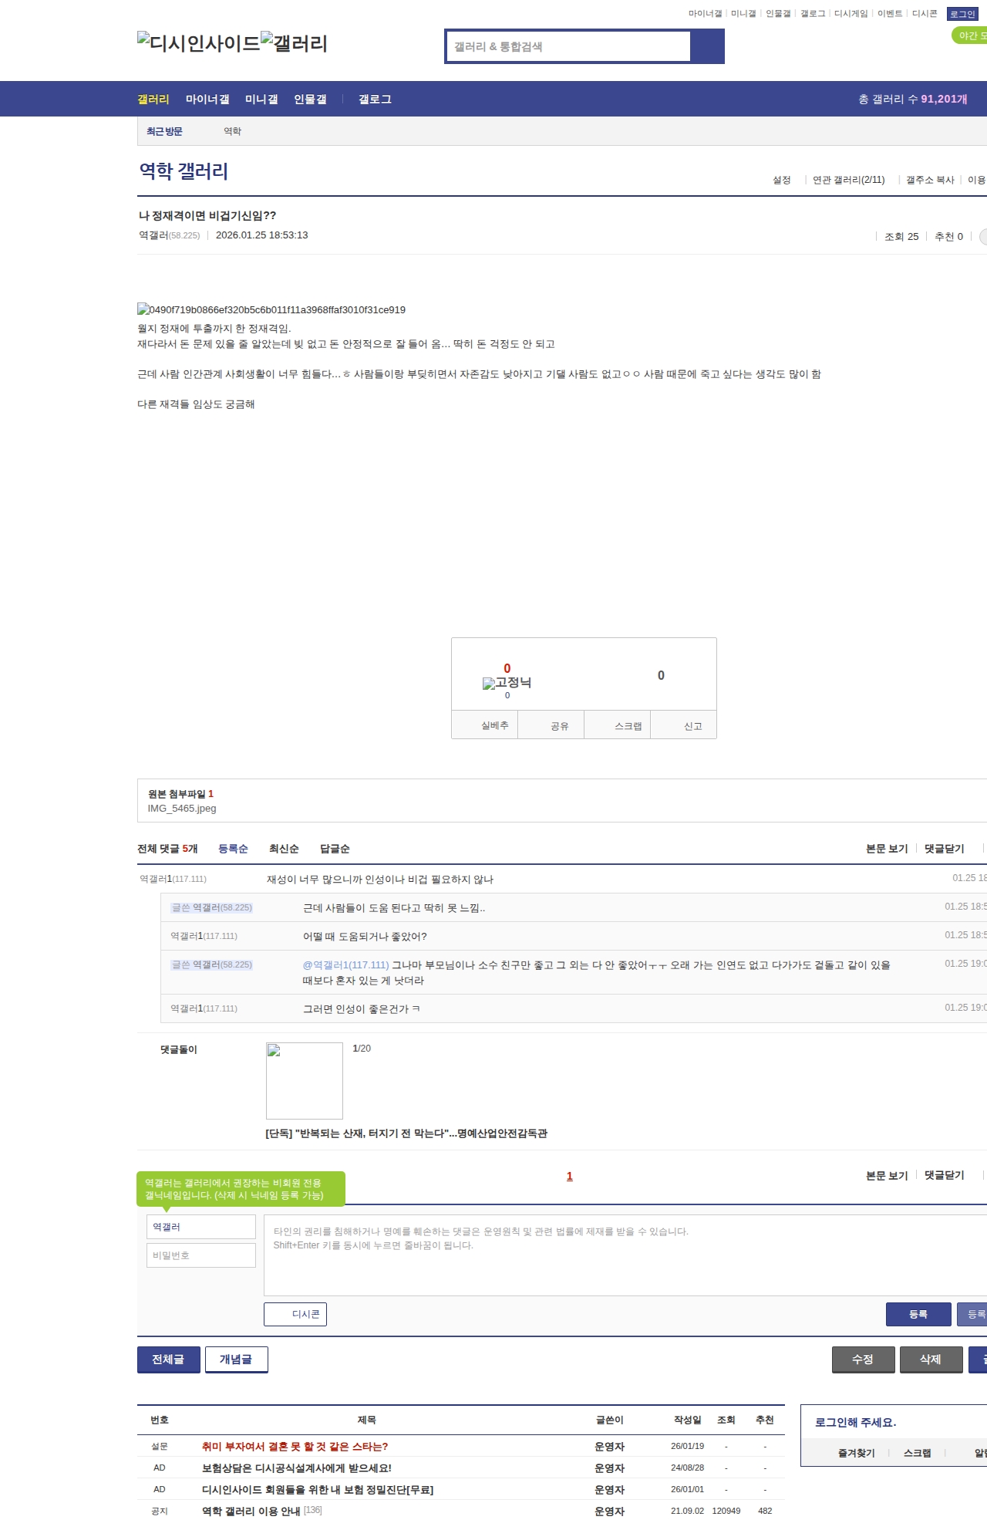Switch to the 전체글 list tab
Image resolution: width=987 pixels, height=1520 pixels.
pos(169,1360)
